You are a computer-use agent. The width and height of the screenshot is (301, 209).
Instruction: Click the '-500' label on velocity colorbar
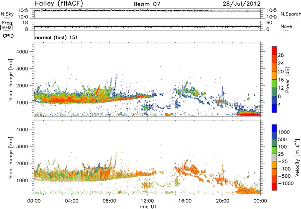click(x=284, y=176)
